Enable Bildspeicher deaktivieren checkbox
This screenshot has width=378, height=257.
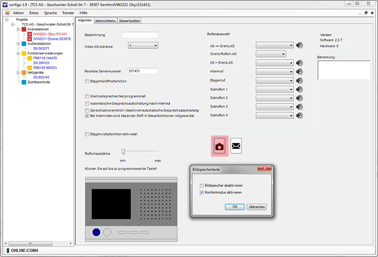(x=202, y=185)
